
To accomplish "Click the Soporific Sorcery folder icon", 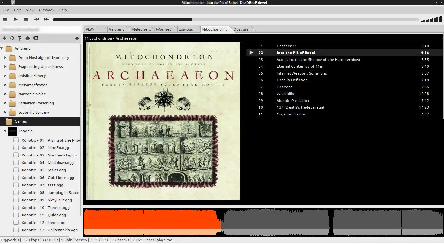I will (13, 112).
